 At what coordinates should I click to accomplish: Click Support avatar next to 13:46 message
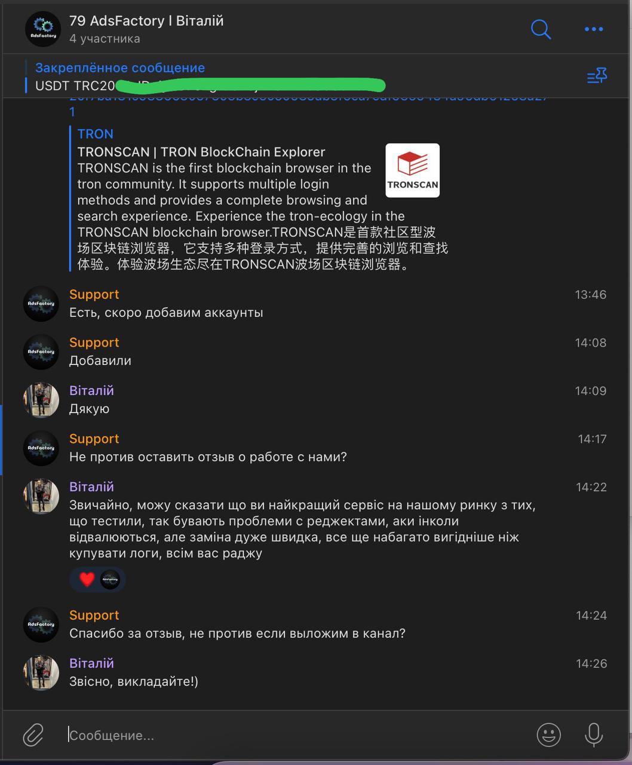pos(41,304)
